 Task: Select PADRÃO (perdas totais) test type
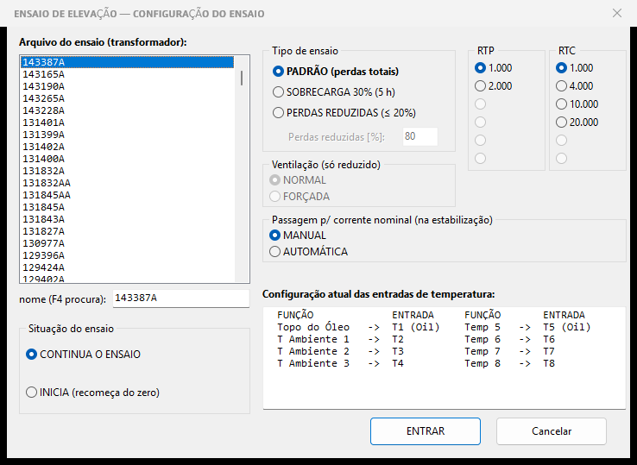336,72
